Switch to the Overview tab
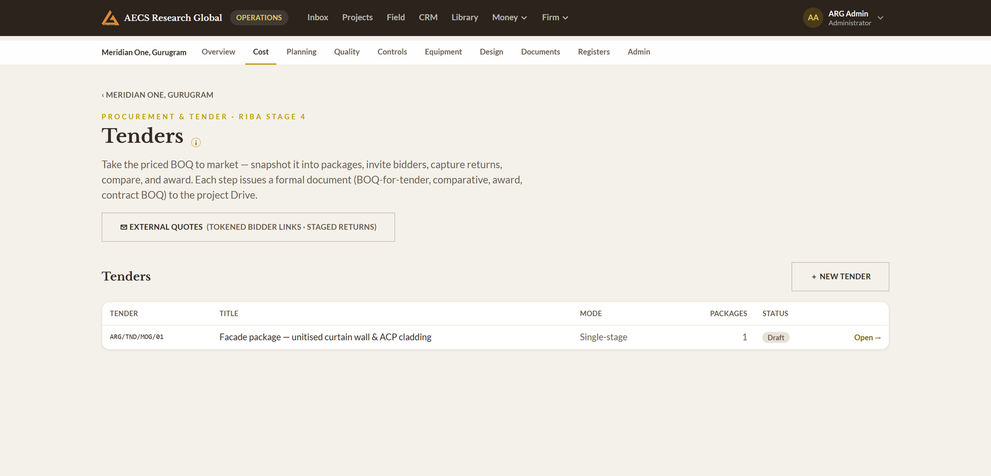991x476 pixels. point(219,52)
